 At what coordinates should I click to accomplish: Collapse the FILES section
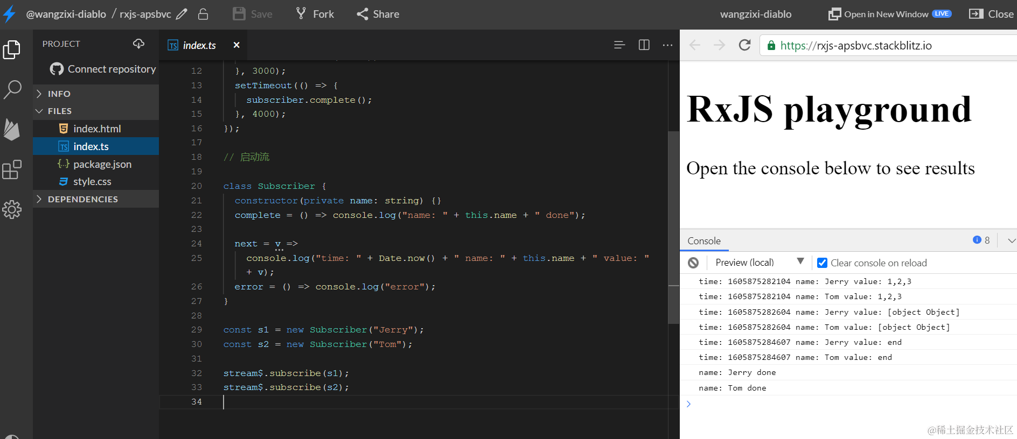(96, 111)
